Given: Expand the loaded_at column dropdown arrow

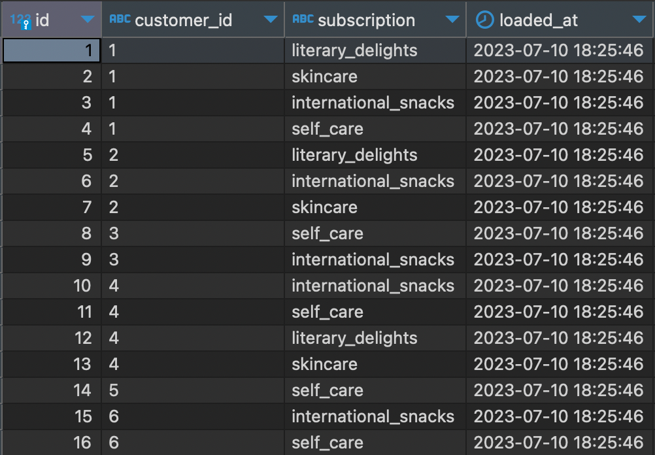Looking at the screenshot, I should click(x=639, y=20).
